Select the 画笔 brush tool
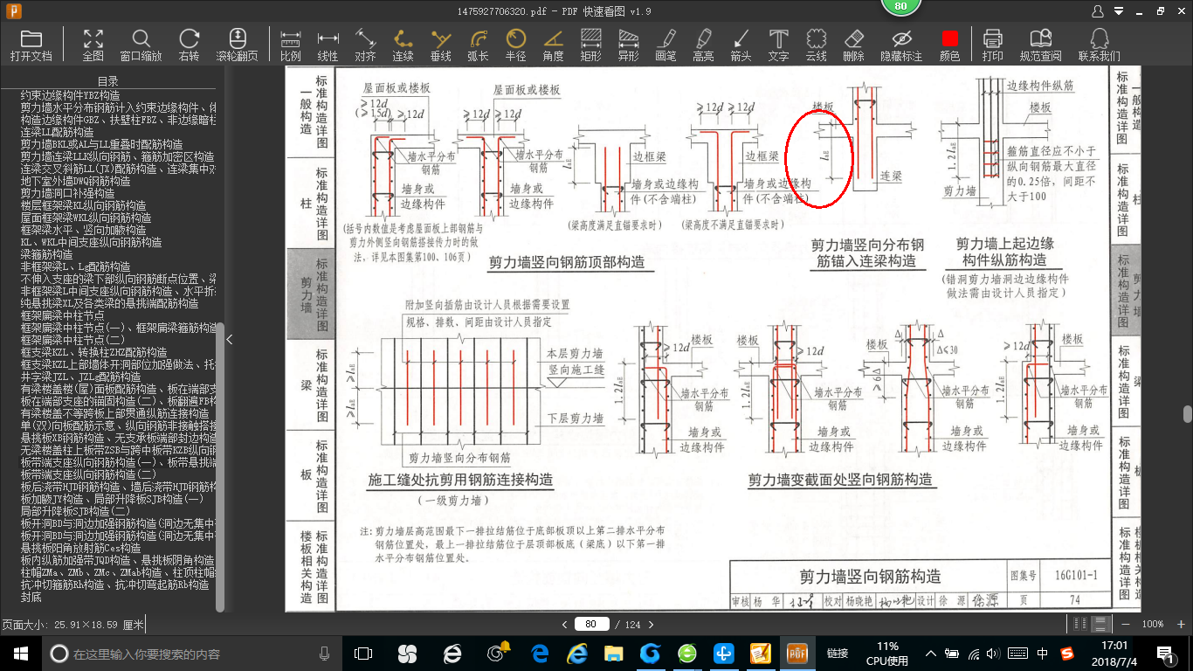 [665, 45]
